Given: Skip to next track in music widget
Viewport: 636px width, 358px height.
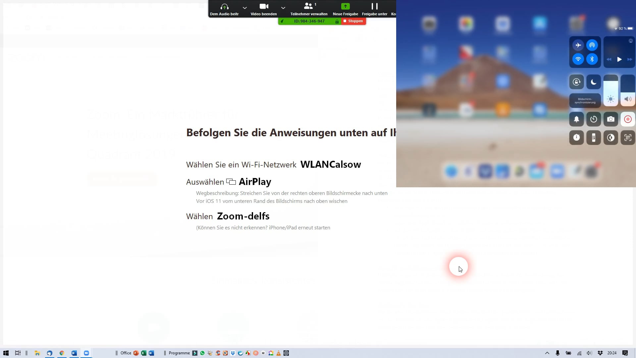Looking at the screenshot, I should 630,59.
